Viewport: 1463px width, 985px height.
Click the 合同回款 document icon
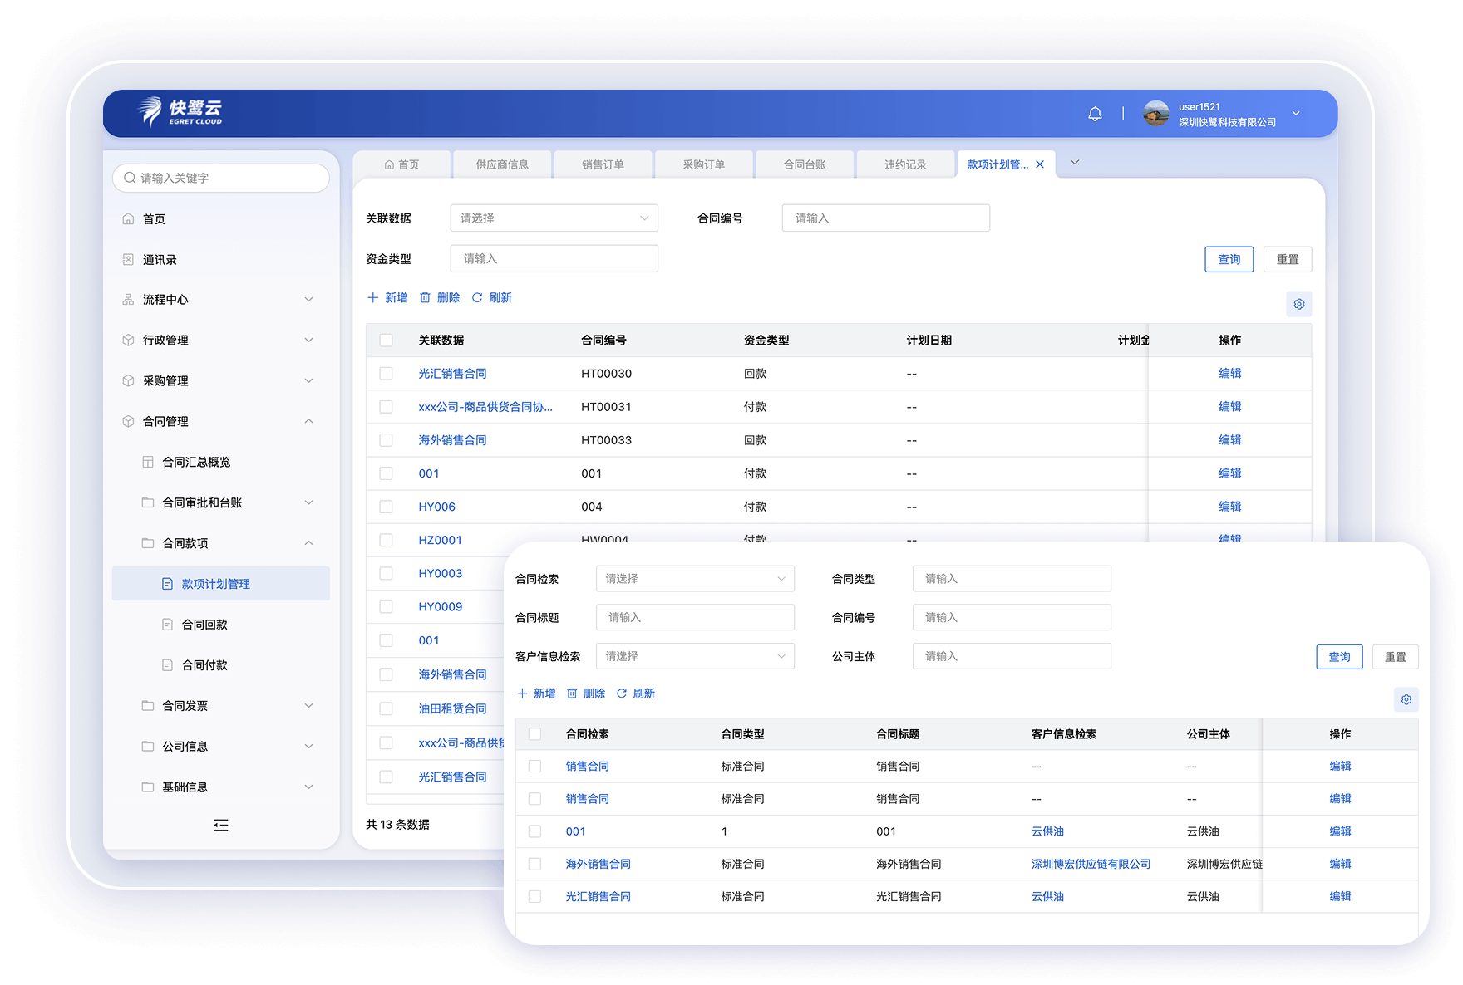pos(167,625)
